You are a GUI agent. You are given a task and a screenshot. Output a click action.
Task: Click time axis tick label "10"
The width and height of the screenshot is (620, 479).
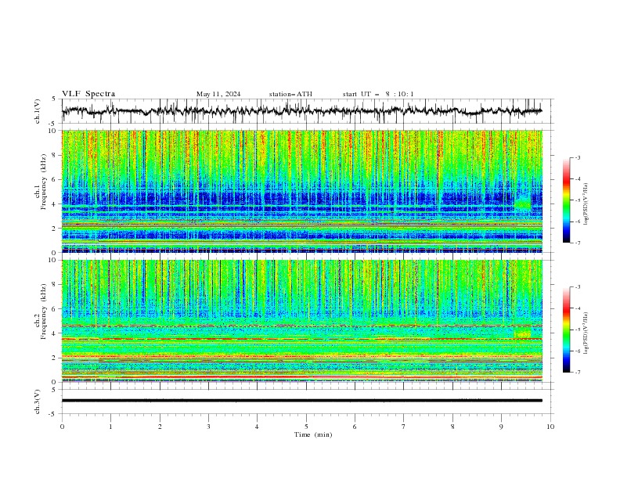pyautogui.click(x=550, y=427)
